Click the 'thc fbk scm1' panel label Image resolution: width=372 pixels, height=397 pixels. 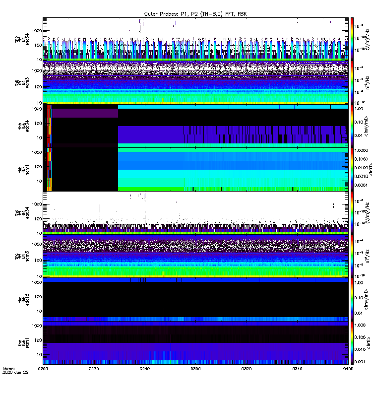coord(24,343)
